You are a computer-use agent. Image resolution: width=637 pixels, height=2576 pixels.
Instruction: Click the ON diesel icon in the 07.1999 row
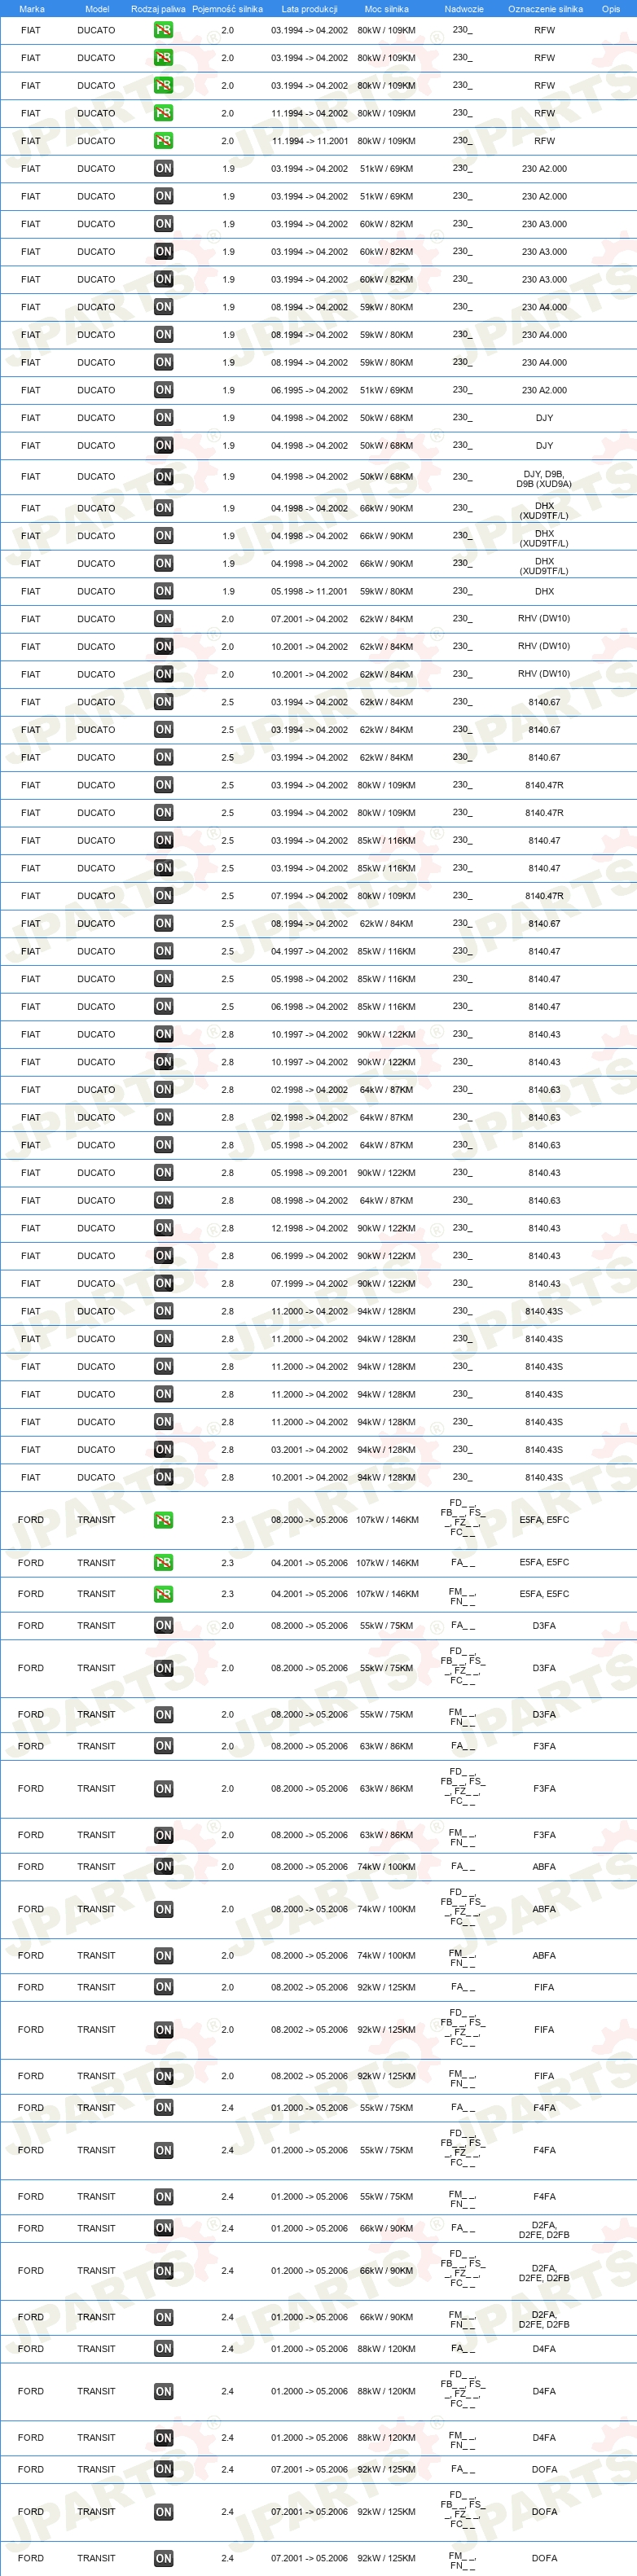tap(163, 1284)
